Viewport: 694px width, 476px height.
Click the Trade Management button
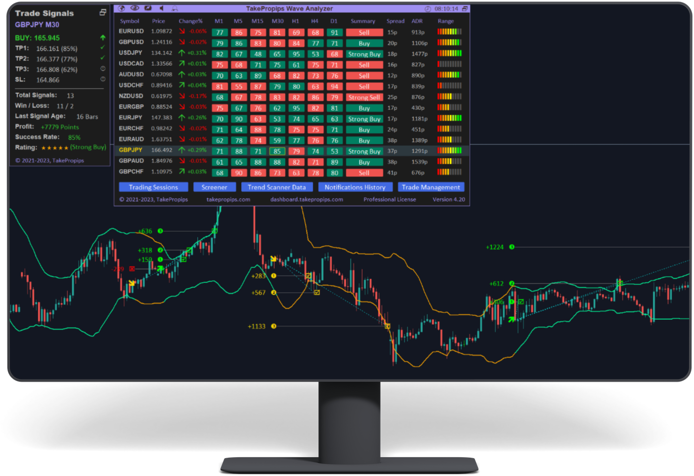coord(431,187)
